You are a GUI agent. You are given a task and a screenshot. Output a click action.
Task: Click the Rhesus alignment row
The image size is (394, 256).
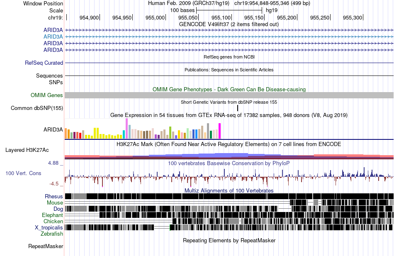(229, 196)
